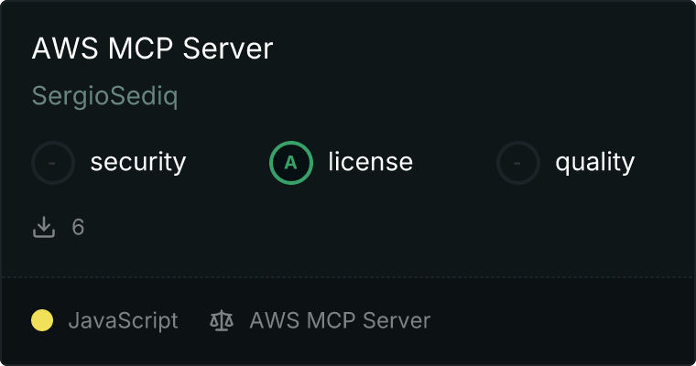Click the letter A inside the license badge
This screenshot has width=696, height=366.
291,164
